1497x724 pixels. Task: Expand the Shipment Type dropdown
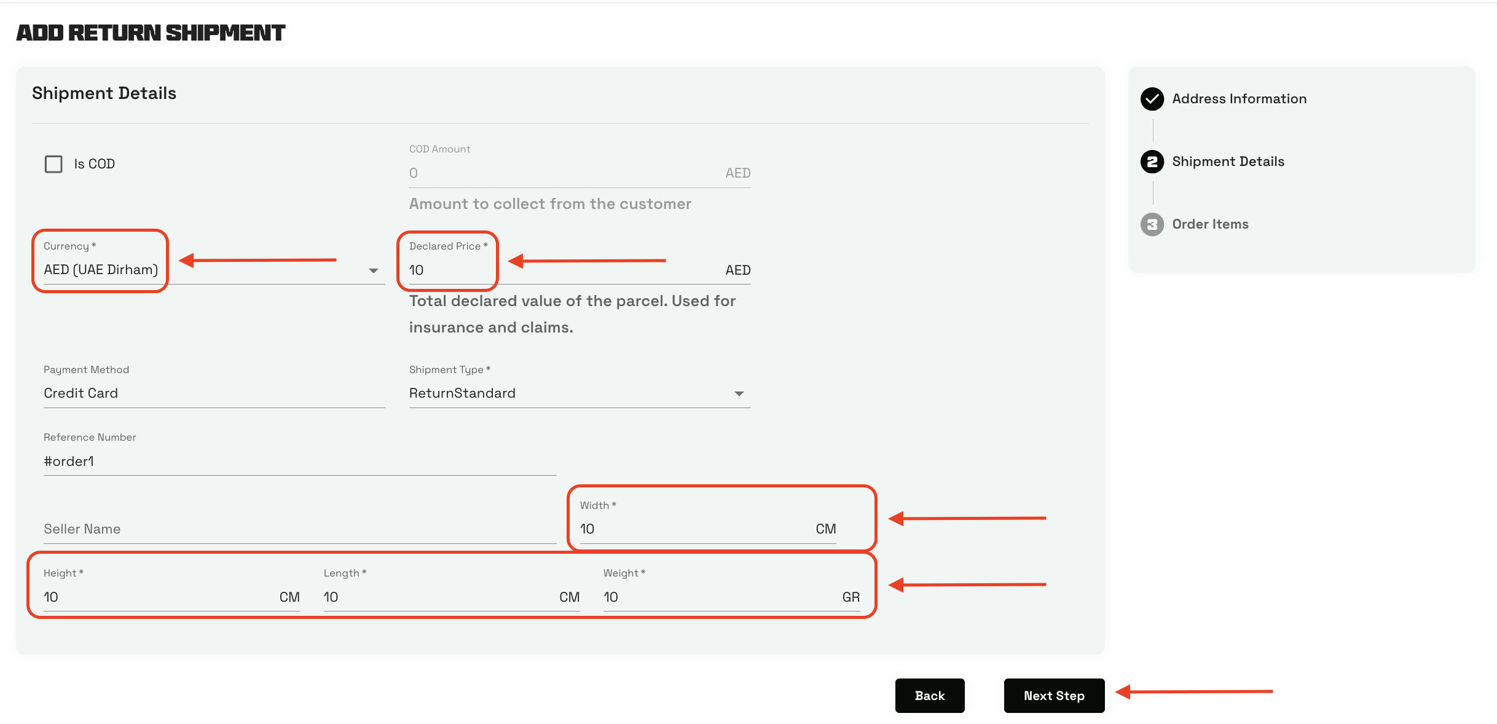coord(739,393)
